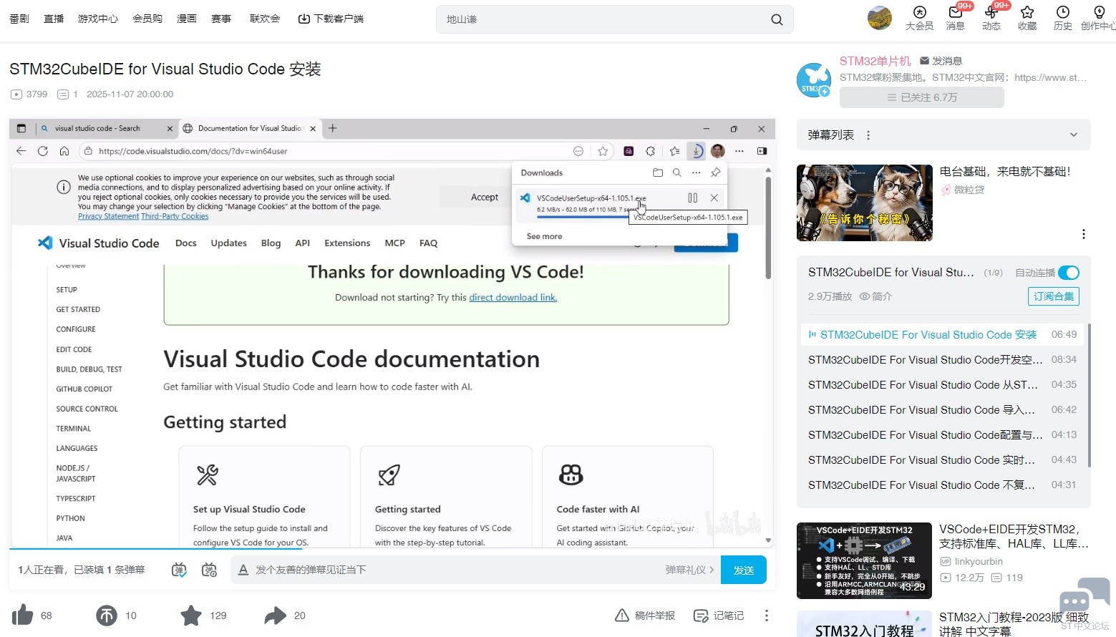The height and width of the screenshot is (637, 1116).
Task: Click the playlist panel scrollbar
Action: (x=1089, y=395)
